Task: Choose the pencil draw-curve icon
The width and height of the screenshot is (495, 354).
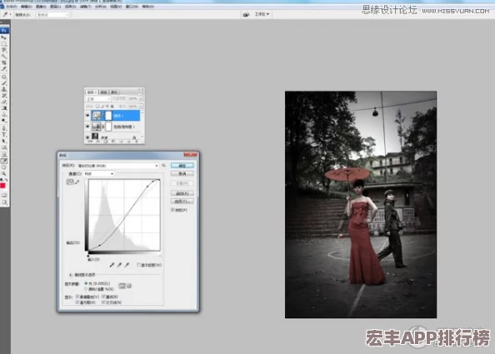Action: point(77,182)
